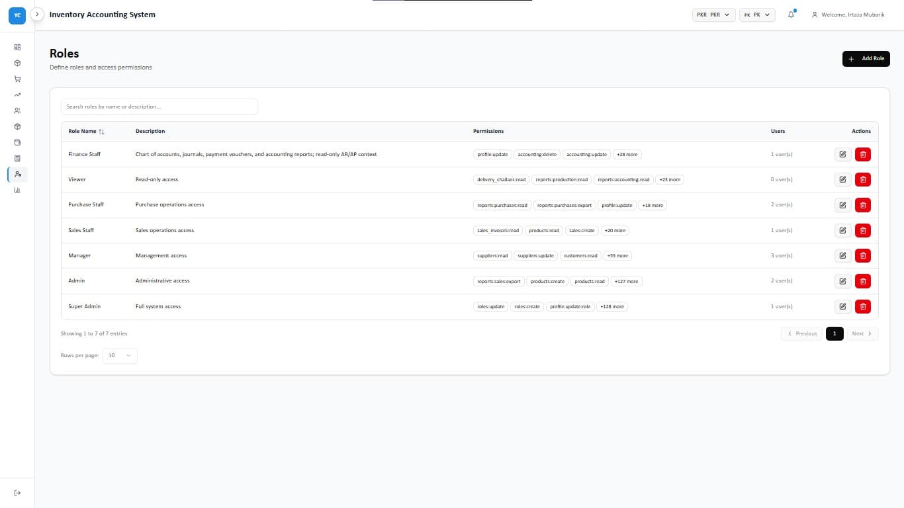Open the rows per page dropdown

[120, 355]
